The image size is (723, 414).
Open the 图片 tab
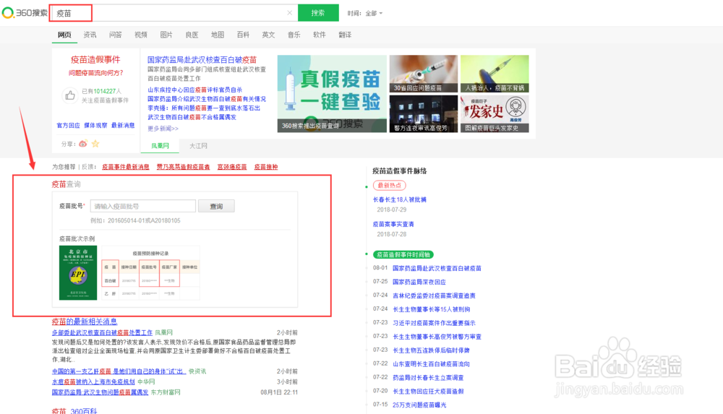pyautogui.click(x=166, y=35)
